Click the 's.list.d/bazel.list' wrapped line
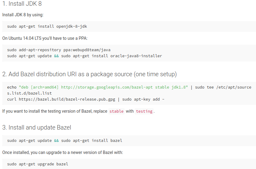Screen dimensions: 256x169 pyautogui.click(x=30, y=93)
